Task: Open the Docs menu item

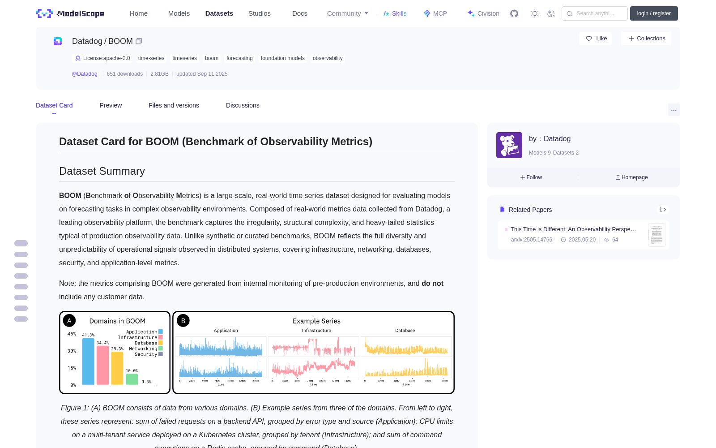Action: tap(300, 13)
